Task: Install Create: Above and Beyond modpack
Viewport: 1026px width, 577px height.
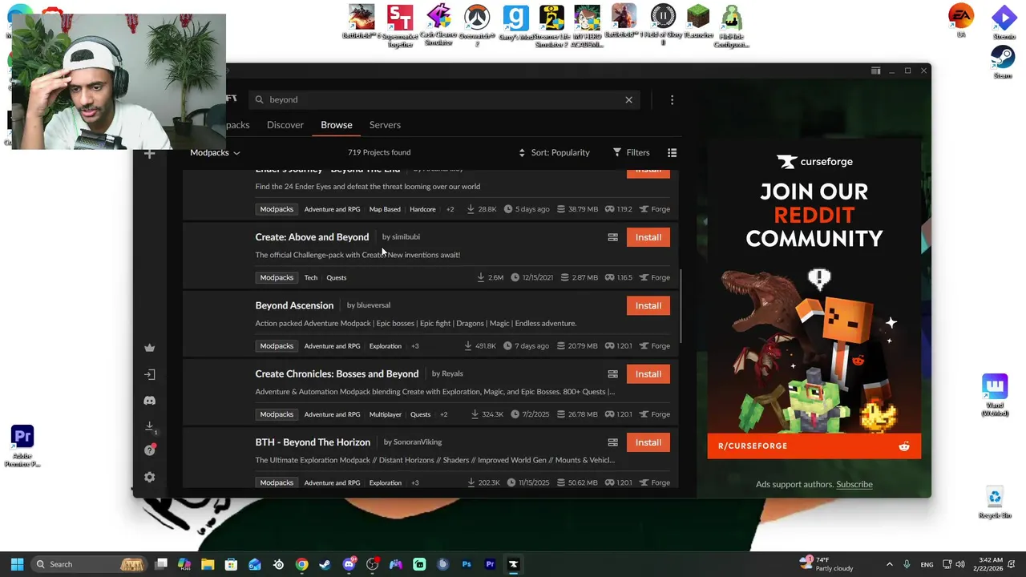Action: [x=648, y=237]
